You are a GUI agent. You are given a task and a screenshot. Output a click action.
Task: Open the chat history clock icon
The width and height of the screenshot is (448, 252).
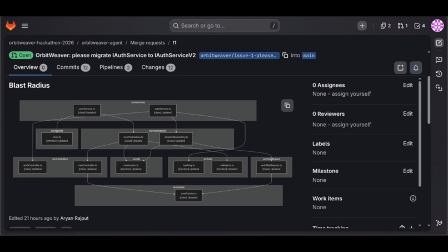439,74
